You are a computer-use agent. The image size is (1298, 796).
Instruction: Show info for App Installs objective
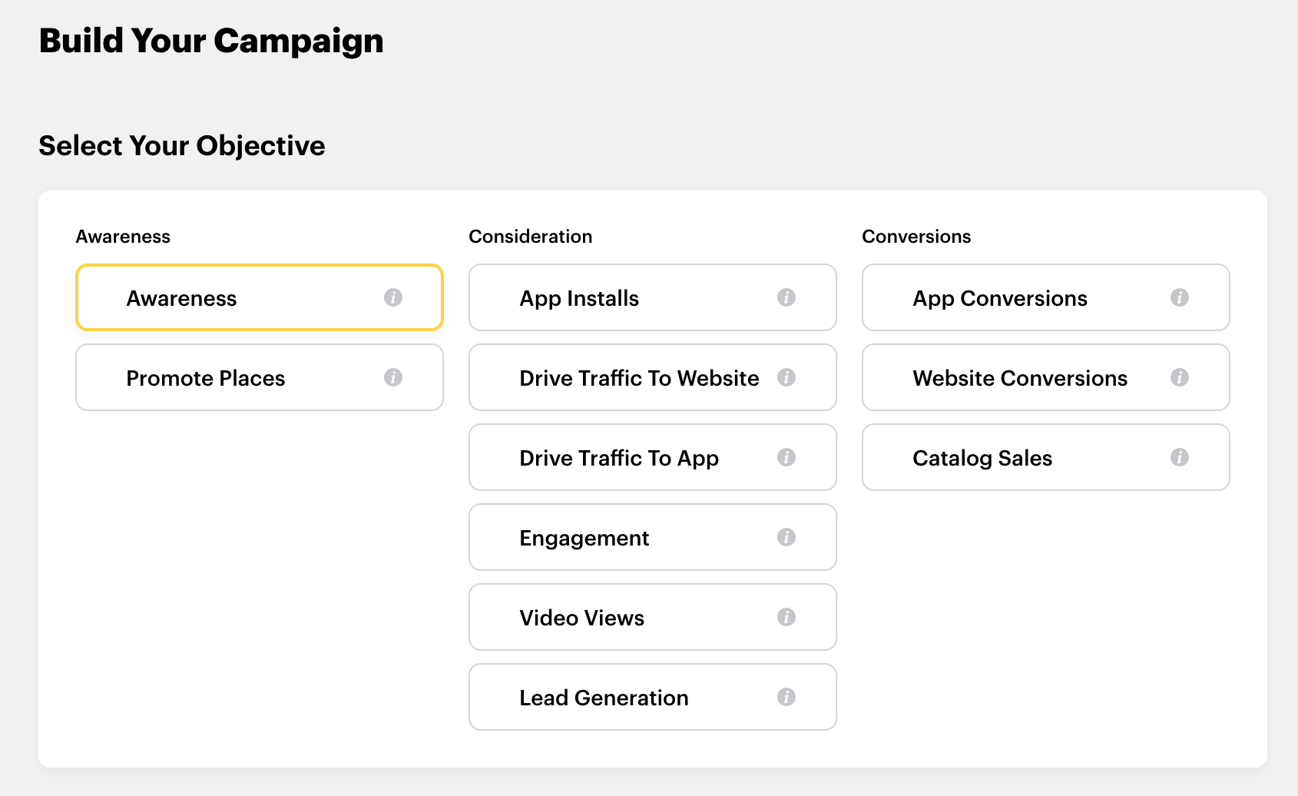click(786, 297)
